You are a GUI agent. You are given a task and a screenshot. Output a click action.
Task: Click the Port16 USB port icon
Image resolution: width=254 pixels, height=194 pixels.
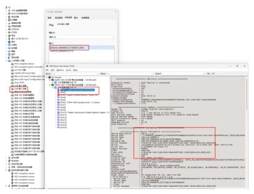pyautogui.click(x=59, y=128)
